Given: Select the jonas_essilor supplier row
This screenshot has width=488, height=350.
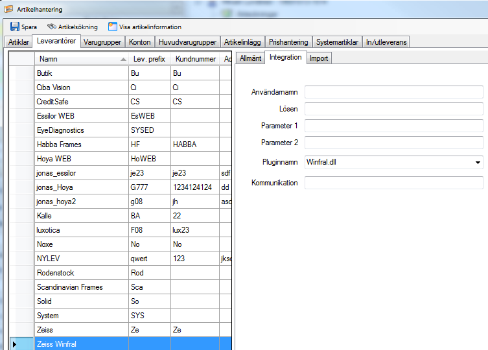Looking at the screenshot, I should pyautogui.click(x=120, y=173).
